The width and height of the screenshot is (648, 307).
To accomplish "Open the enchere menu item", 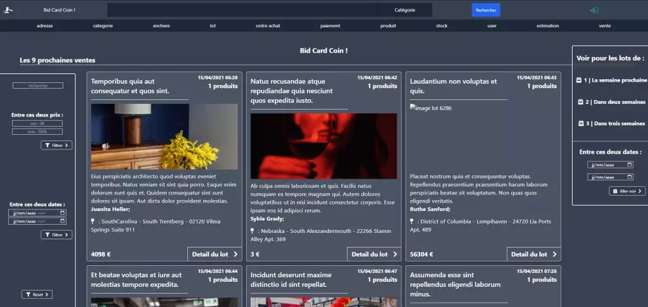I will pos(161,26).
